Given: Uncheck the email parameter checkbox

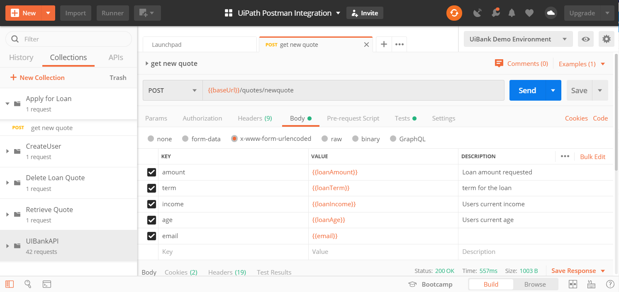Looking at the screenshot, I should click(x=151, y=236).
